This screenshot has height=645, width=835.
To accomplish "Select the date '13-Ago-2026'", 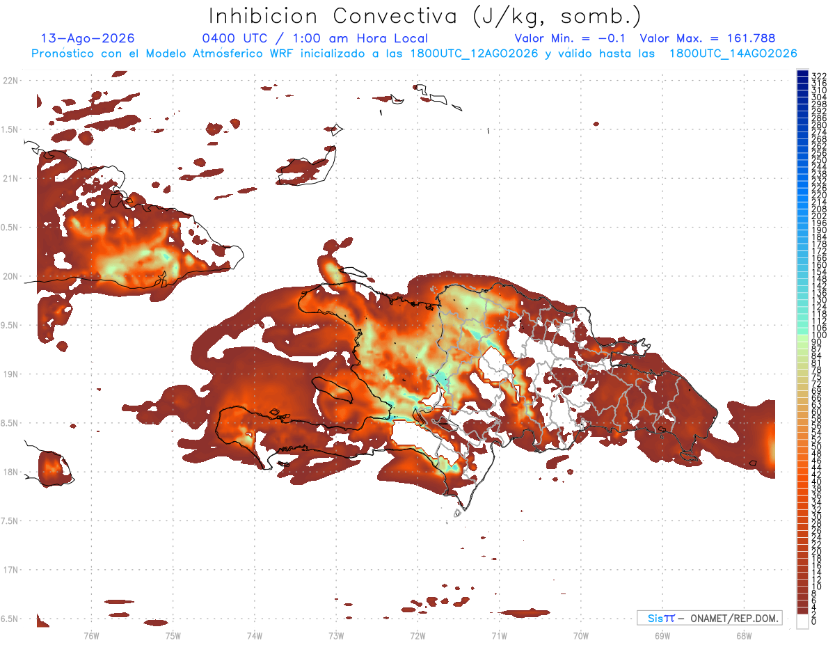I will click(x=88, y=39).
